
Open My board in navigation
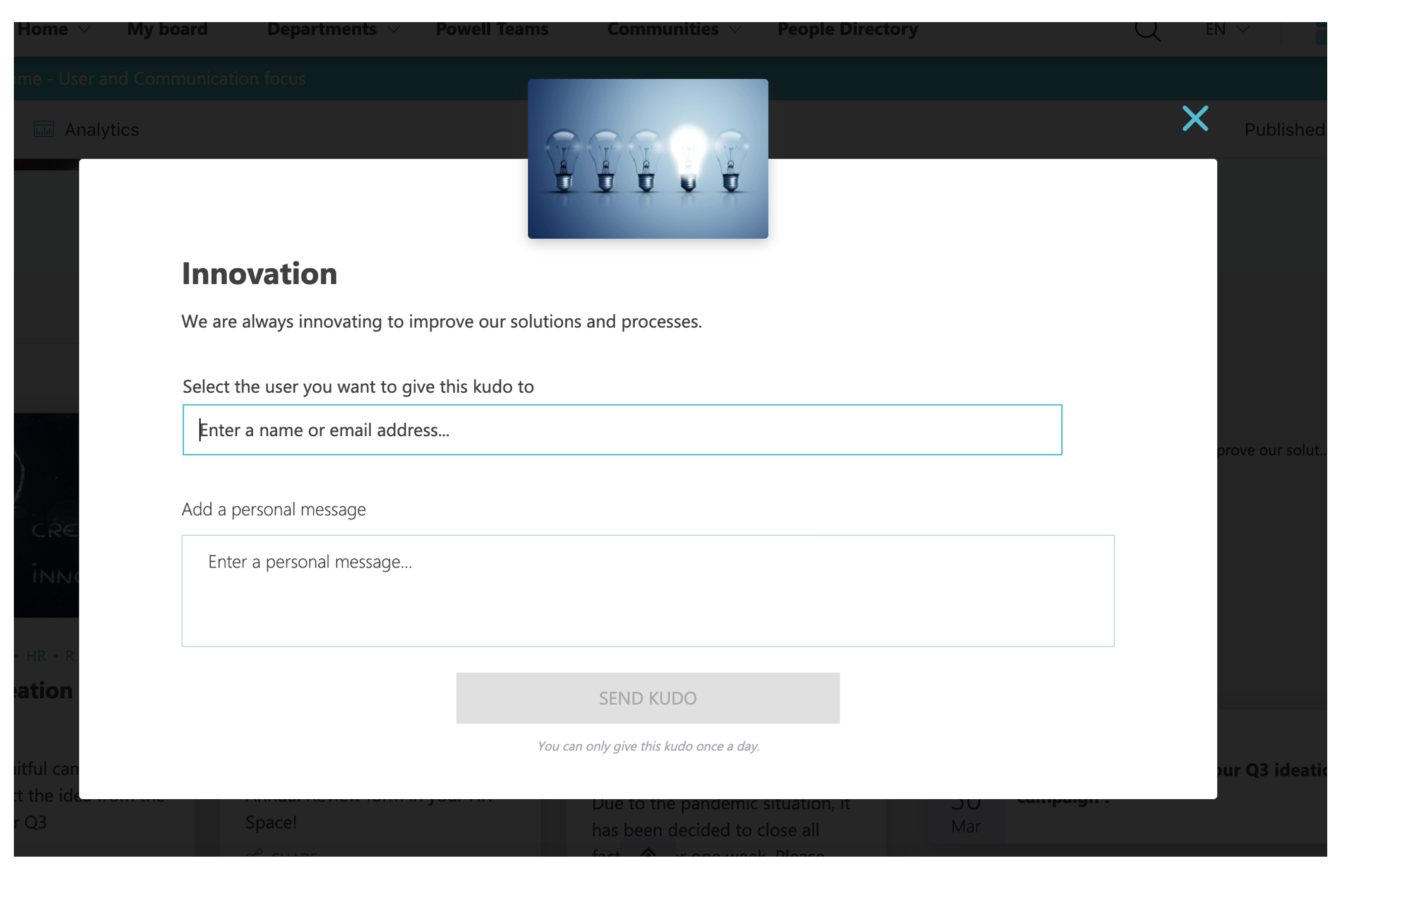167,29
